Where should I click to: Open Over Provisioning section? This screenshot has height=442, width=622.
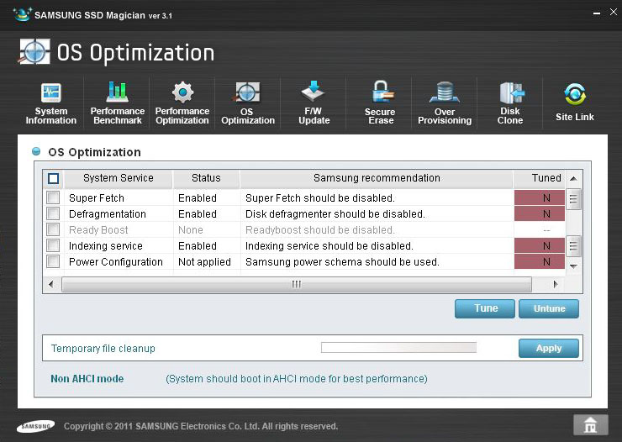445,103
